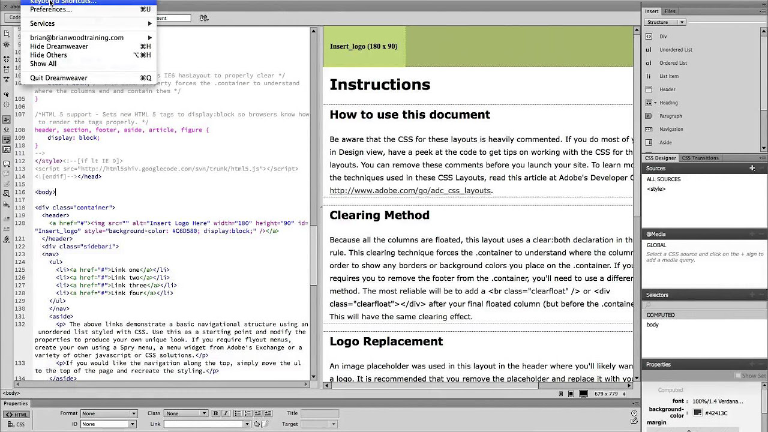Screen dimensions: 768x432
Task: Apply unordered list in Properties panel
Action: pyautogui.click(x=238, y=413)
